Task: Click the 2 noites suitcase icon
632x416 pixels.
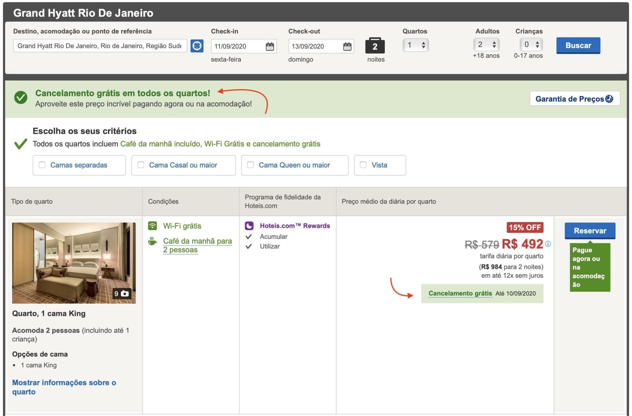Action: pyautogui.click(x=375, y=45)
